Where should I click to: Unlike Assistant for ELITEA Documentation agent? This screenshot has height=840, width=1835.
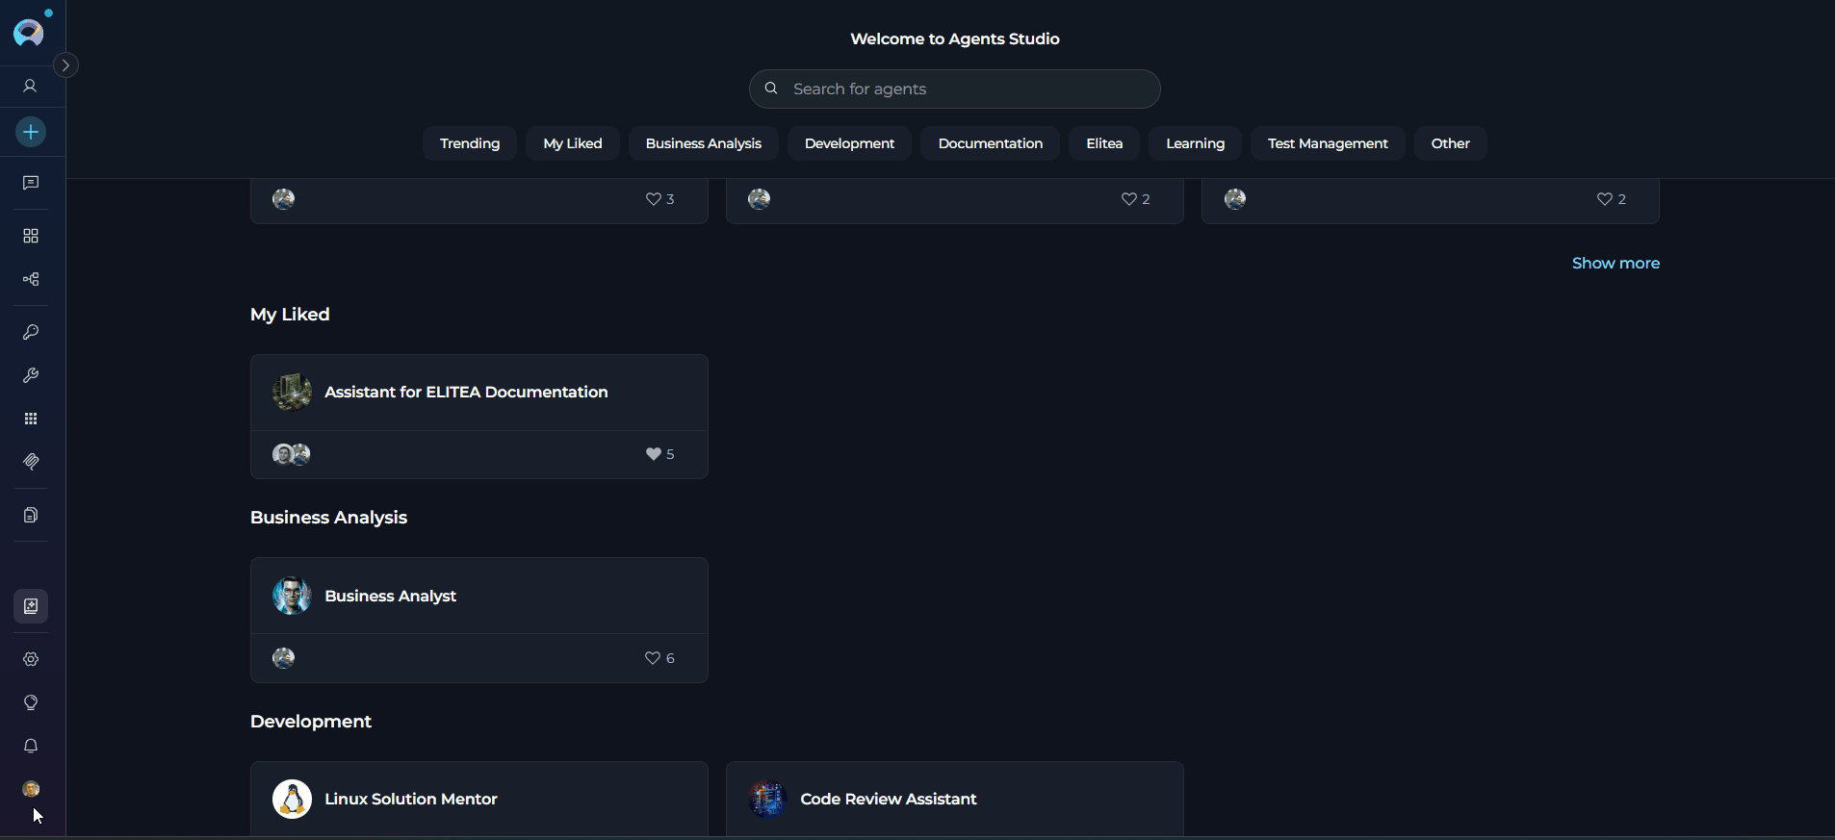(653, 454)
